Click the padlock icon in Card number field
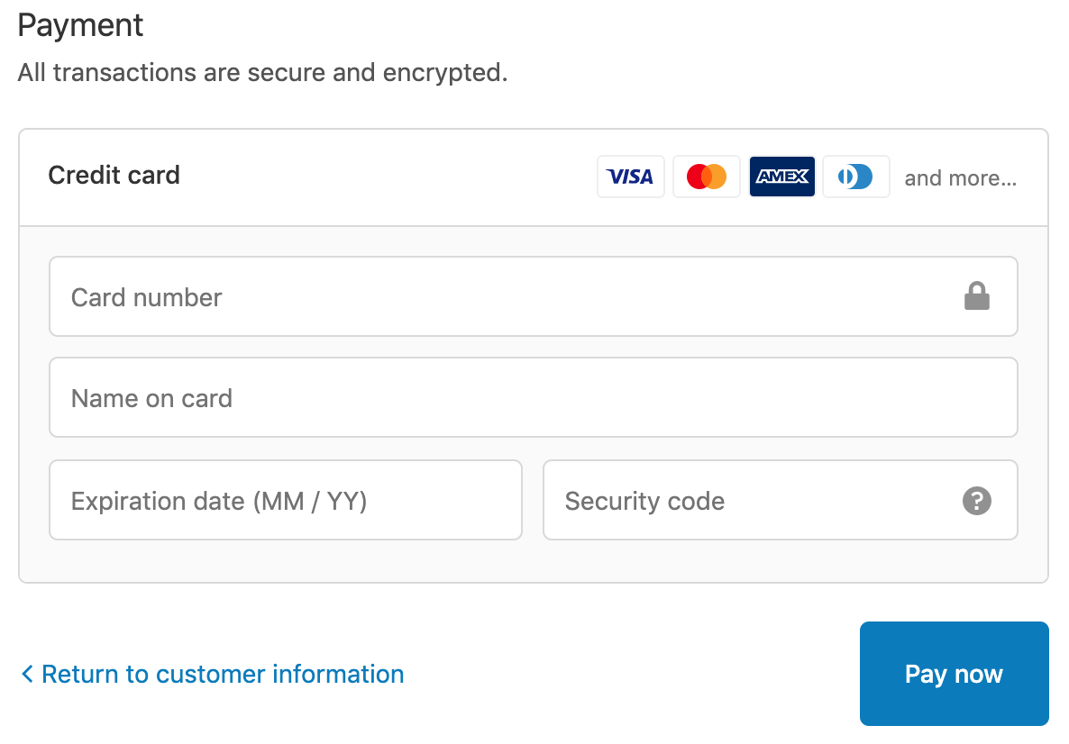1069x744 pixels. (976, 295)
